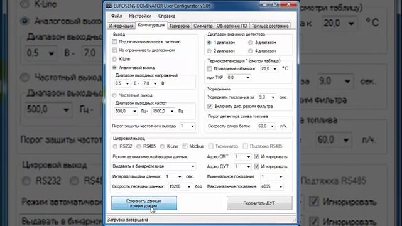Maximize the User Configurator window
Screen dimensions: 402x226
[x=274, y=4]
